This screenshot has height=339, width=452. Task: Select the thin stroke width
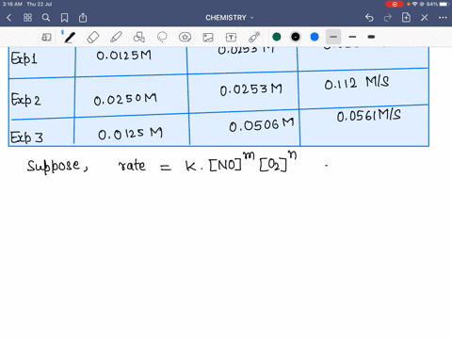(x=333, y=37)
